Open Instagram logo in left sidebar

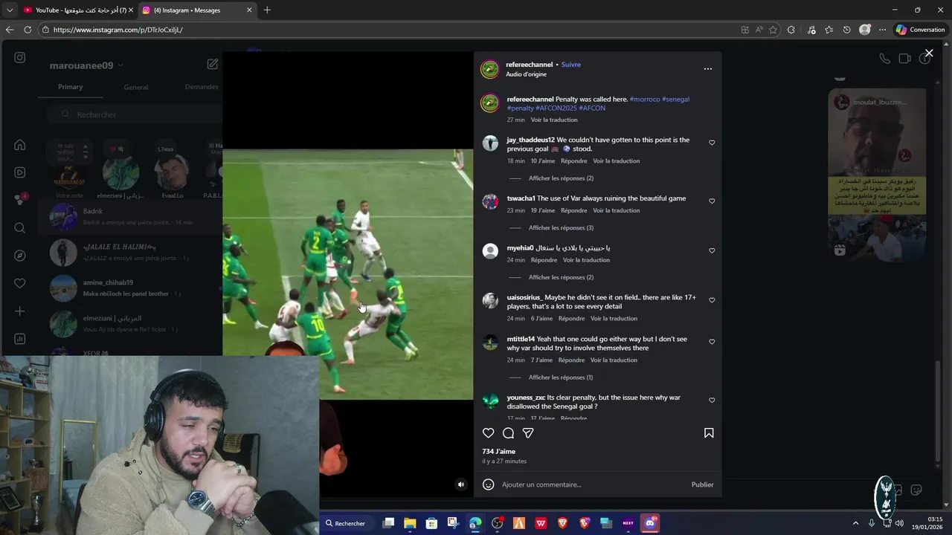click(x=20, y=57)
